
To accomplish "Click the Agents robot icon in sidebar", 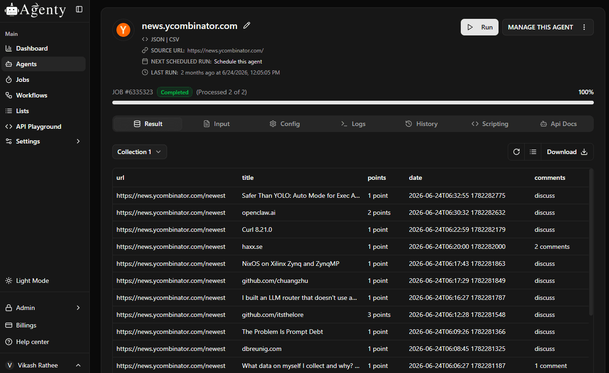I will pyautogui.click(x=9, y=64).
